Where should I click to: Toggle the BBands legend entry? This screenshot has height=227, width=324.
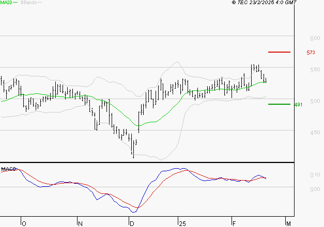pyautogui.click(x=28, y=3)
